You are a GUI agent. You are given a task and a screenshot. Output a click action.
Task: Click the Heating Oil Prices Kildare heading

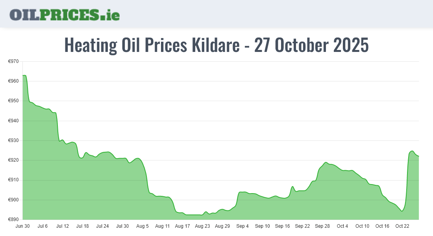[x=216, y=45]
